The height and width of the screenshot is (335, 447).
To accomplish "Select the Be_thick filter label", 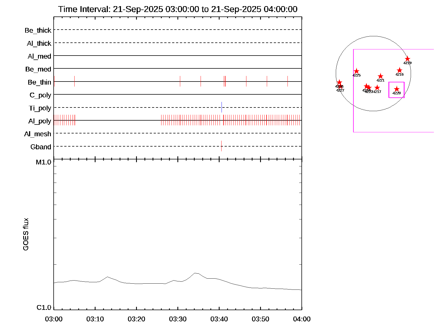I will 38,30.
